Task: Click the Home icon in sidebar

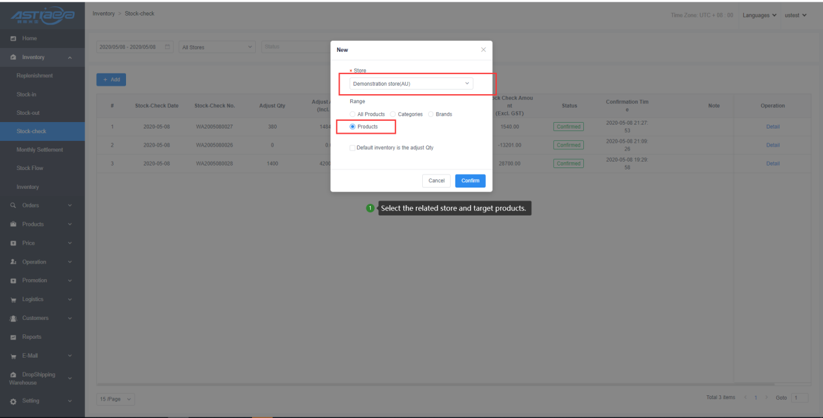Action: point(13,39)
